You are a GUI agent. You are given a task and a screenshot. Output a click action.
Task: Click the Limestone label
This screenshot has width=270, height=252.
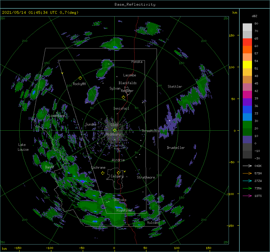[x=57, y=116]
